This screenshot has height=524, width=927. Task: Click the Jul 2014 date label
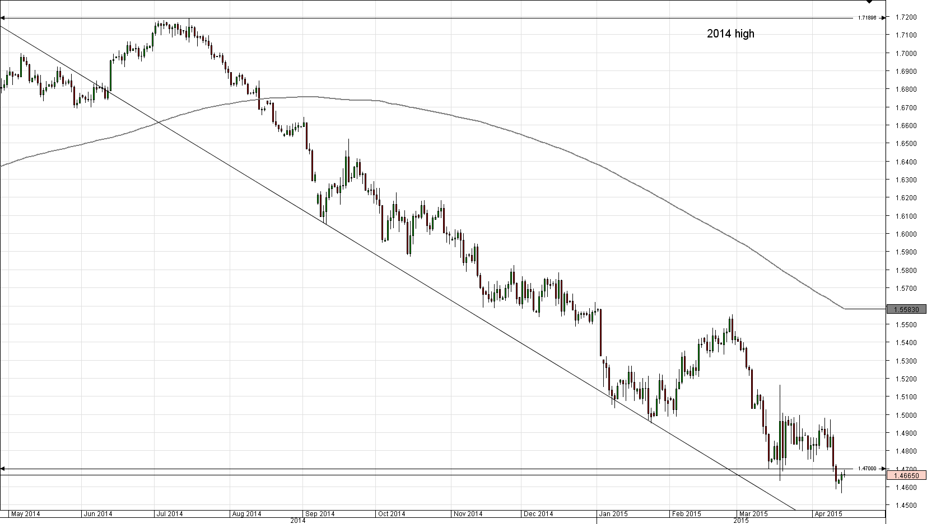pyautogui.click(x=169, y=513)
